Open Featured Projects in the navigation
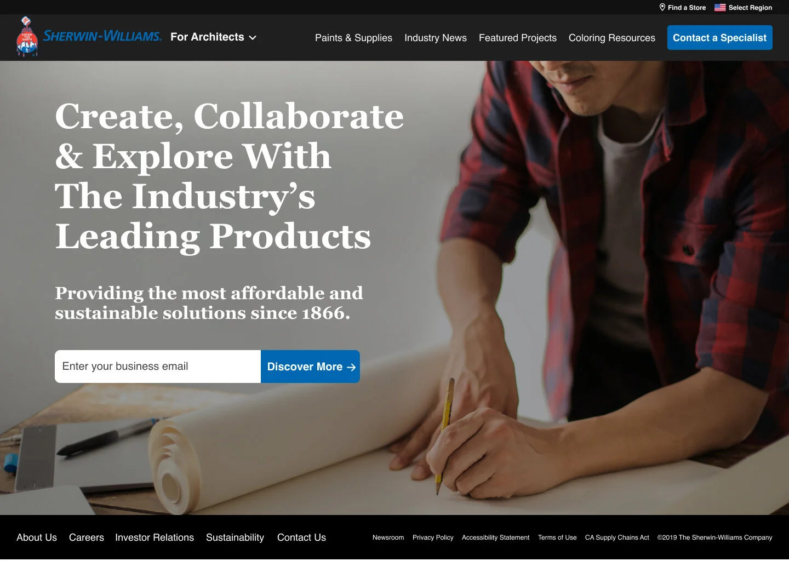The image size is (789, 561). tap(518, 38)
